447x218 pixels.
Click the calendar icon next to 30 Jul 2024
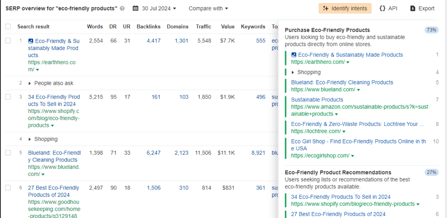tap(136, 8)
